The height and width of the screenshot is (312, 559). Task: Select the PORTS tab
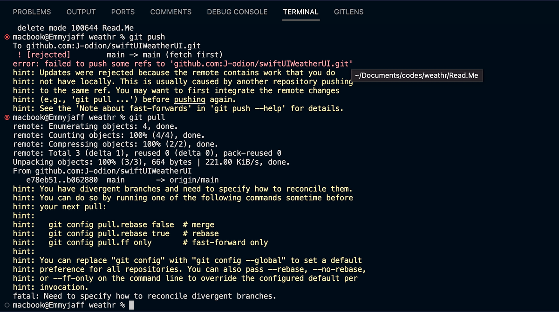pyautogui.click(x=123, y=12)
